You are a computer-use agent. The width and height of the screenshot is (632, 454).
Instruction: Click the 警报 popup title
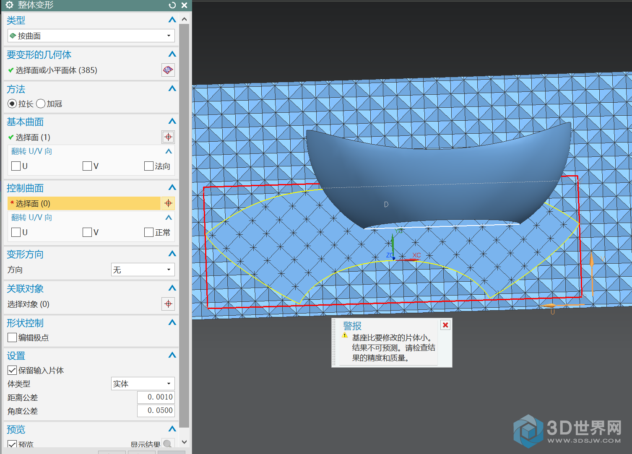(352, 326)
